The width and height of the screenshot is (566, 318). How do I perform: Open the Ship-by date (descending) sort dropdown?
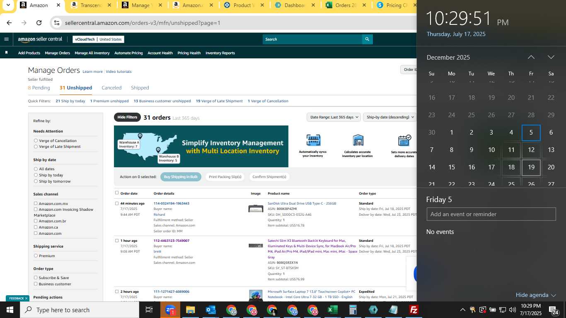tap(389, 117)
